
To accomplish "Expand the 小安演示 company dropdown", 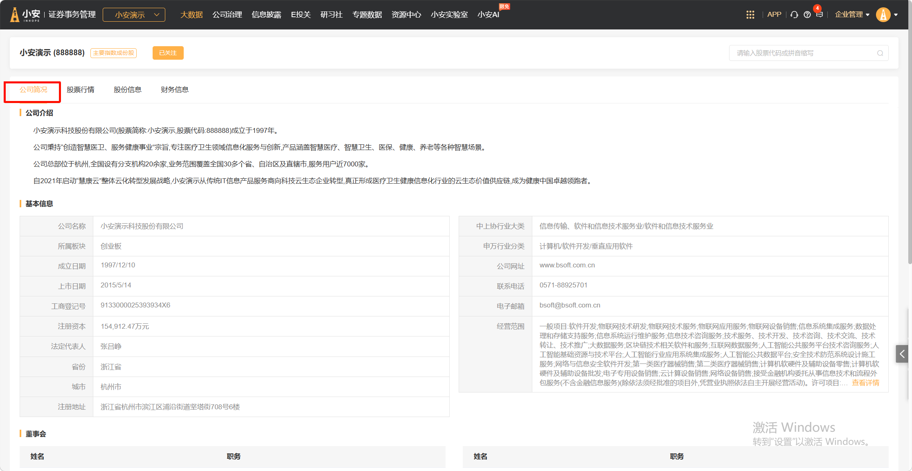I will (134, 15).
